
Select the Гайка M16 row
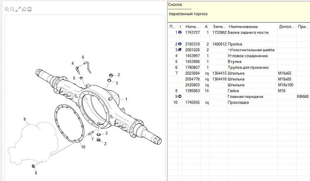click(x=239, y=91)
